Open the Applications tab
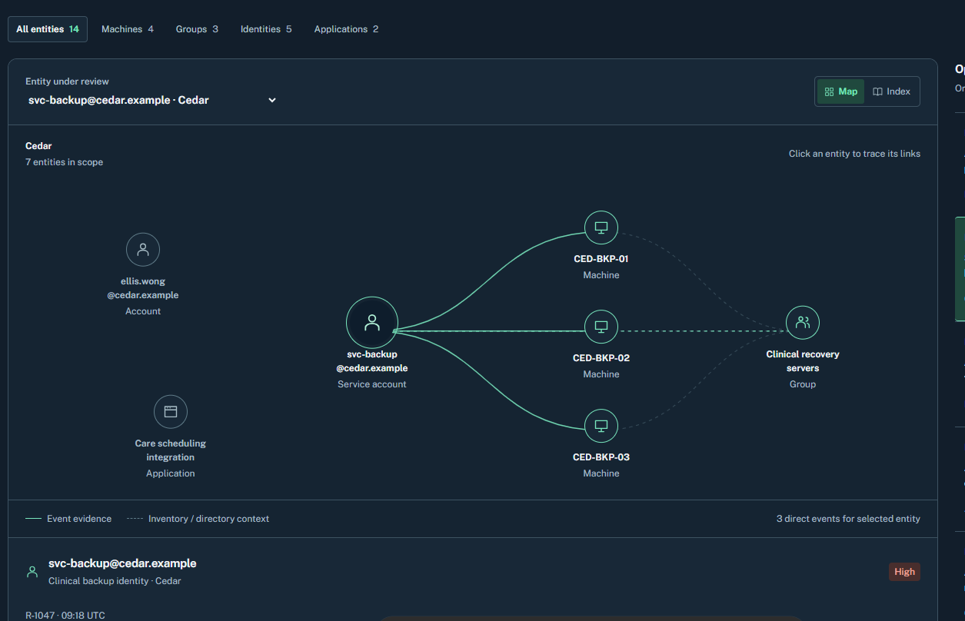The image size is (965, 621). [346, 29]
